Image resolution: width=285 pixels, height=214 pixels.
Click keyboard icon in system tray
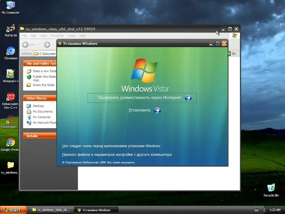pos(256,210)
